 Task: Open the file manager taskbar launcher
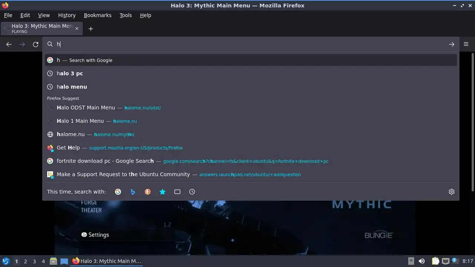click(53, 261)
